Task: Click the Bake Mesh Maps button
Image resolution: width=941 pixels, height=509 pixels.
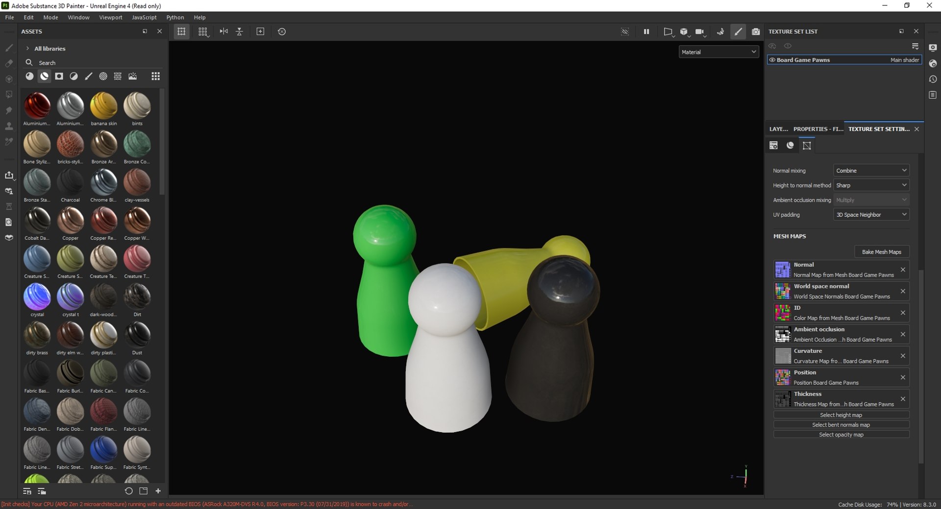Action: pos(881,252)
